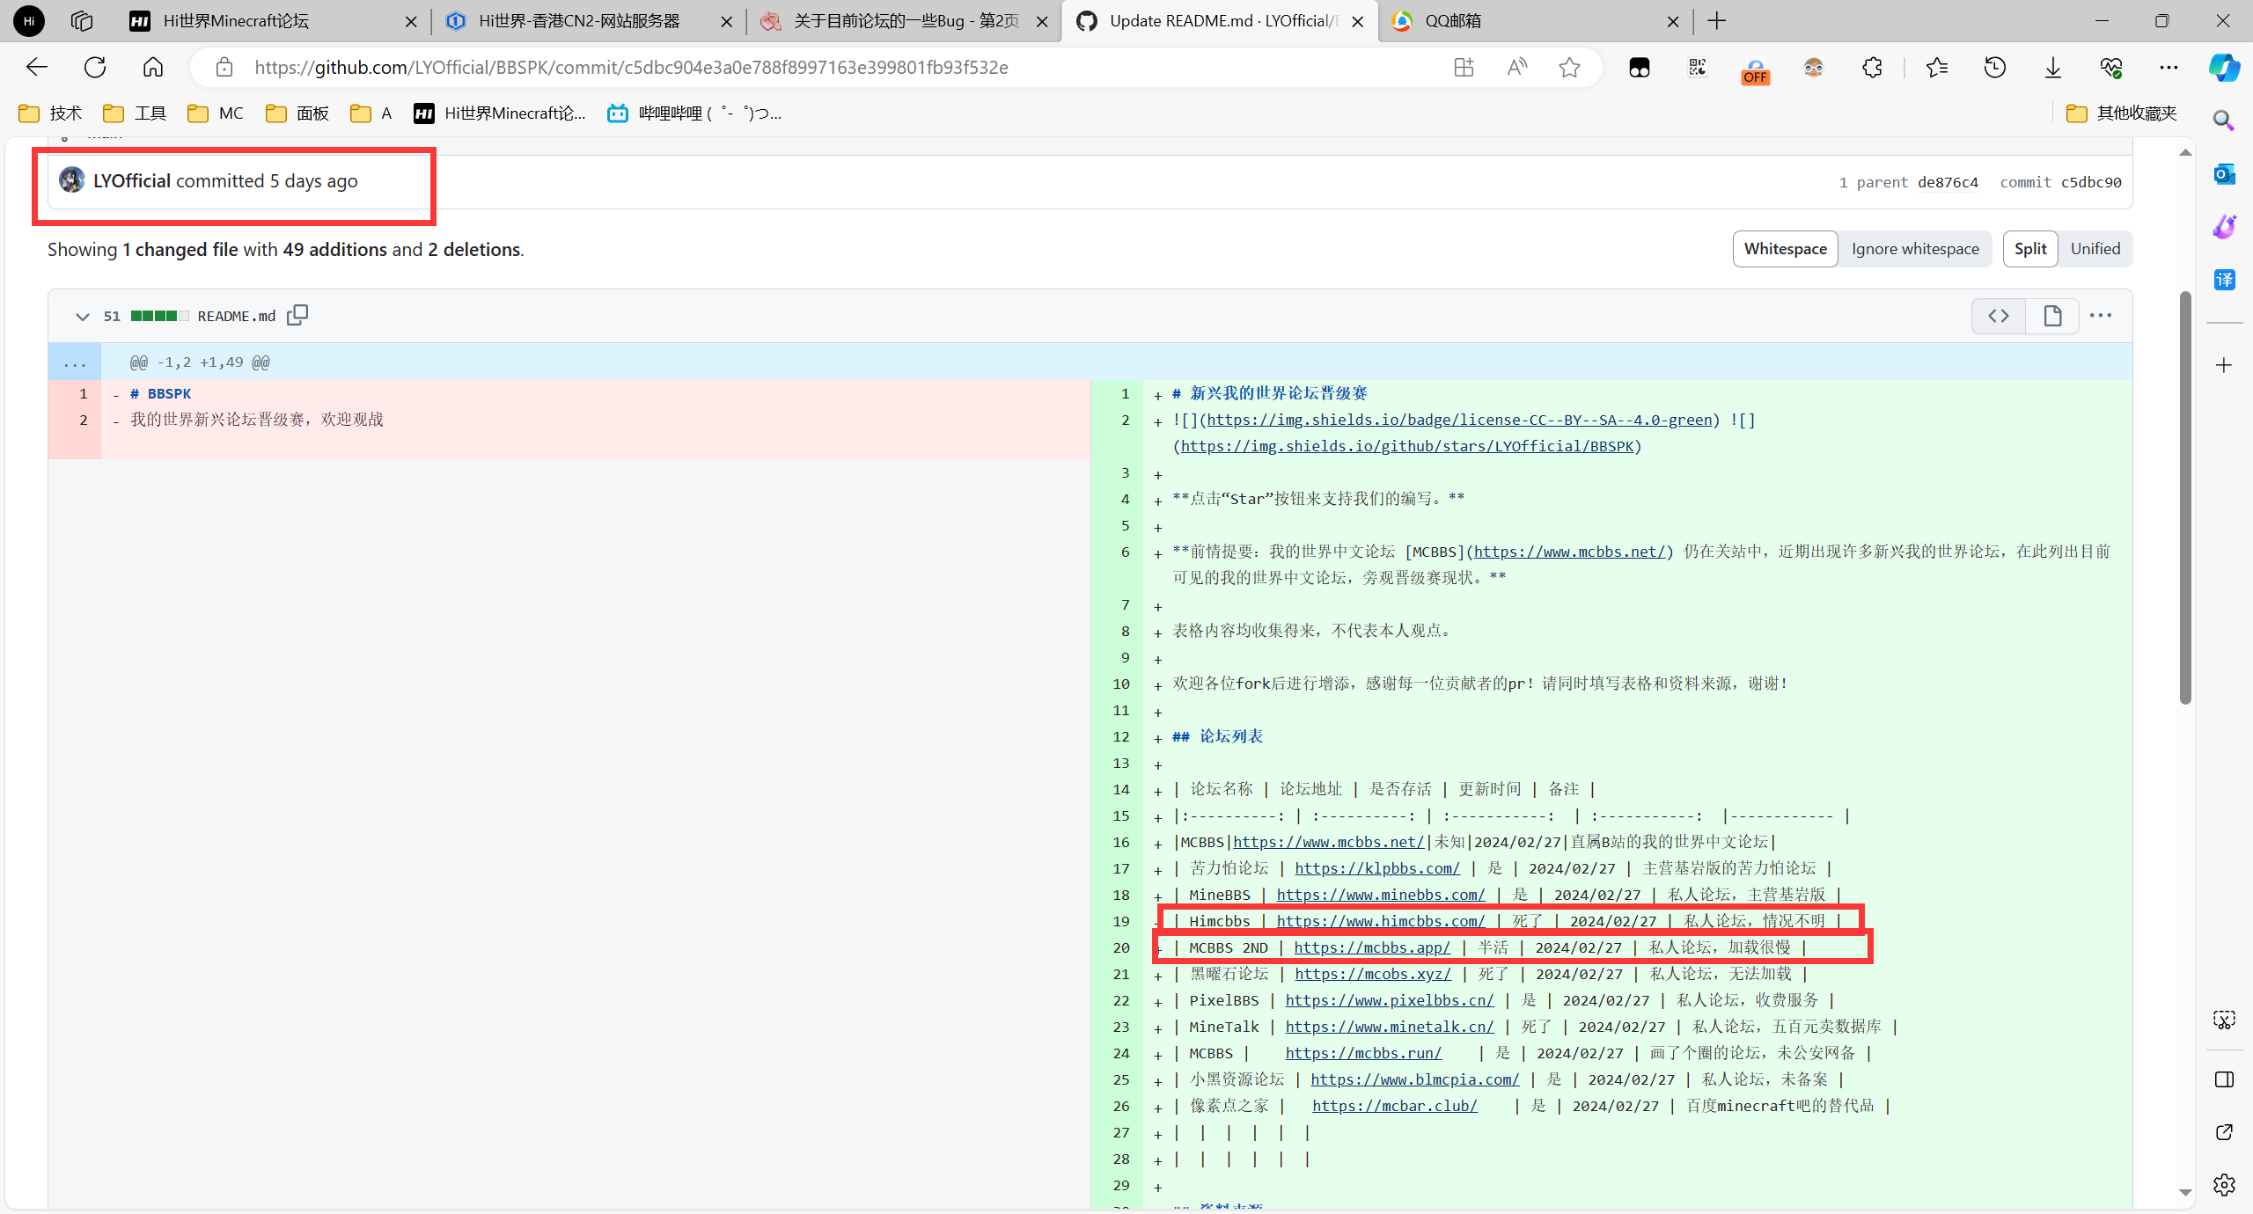The height and width of the screenshot is (1214, 2253).
Task: Activate read aloud icon
Action: tap(1516, 68)
